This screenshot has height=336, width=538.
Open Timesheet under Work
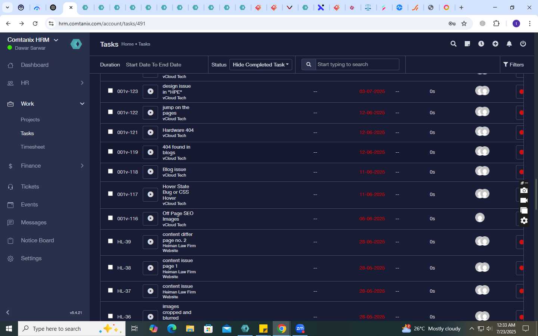33,147
